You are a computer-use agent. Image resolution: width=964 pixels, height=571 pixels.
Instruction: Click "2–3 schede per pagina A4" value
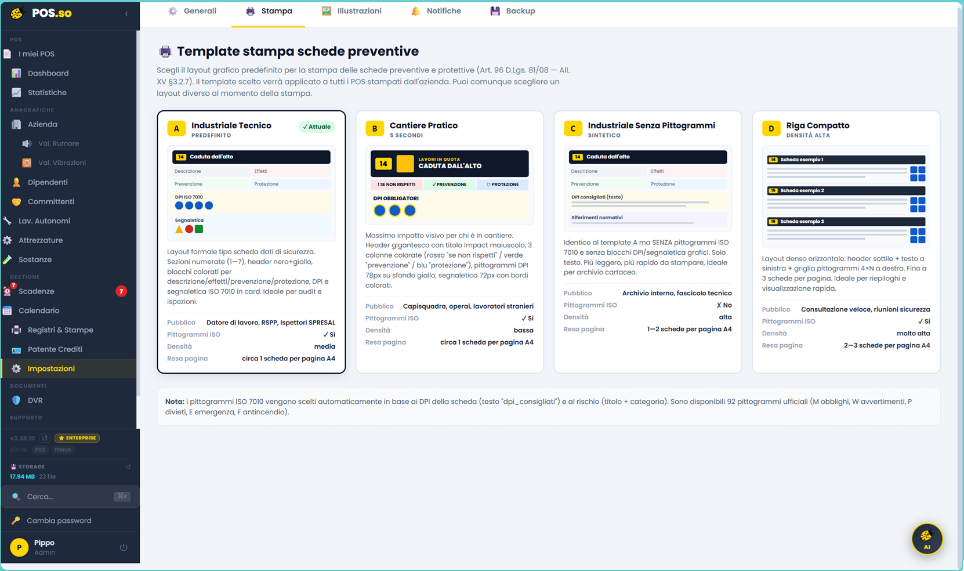[x=887, y=345]
